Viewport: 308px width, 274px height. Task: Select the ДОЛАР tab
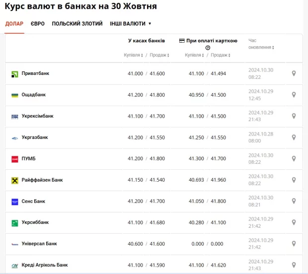pyautogui.click(x=14, y=23)
